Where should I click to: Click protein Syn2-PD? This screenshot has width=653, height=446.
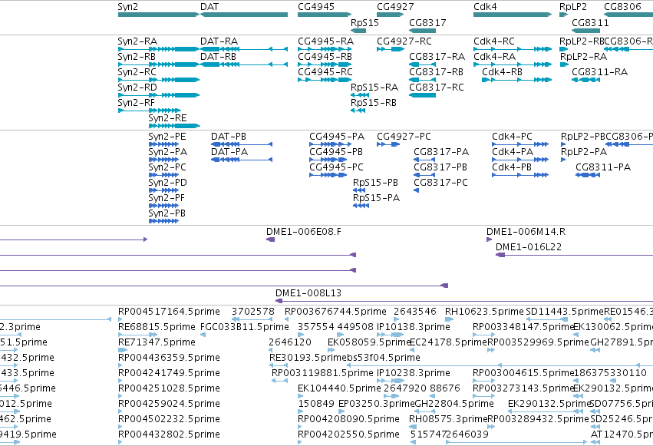(x=163, y=190)
